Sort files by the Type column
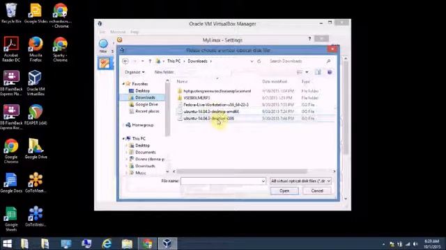Image resolution: width=446 pixels, height=250 pixels. (x=305, y=81)
